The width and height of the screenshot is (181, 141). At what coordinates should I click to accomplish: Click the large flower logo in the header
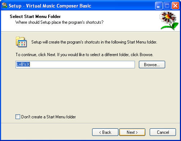[x=169, y=21]
